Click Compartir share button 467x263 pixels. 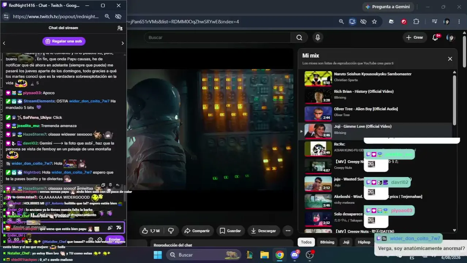coord(197,231)
